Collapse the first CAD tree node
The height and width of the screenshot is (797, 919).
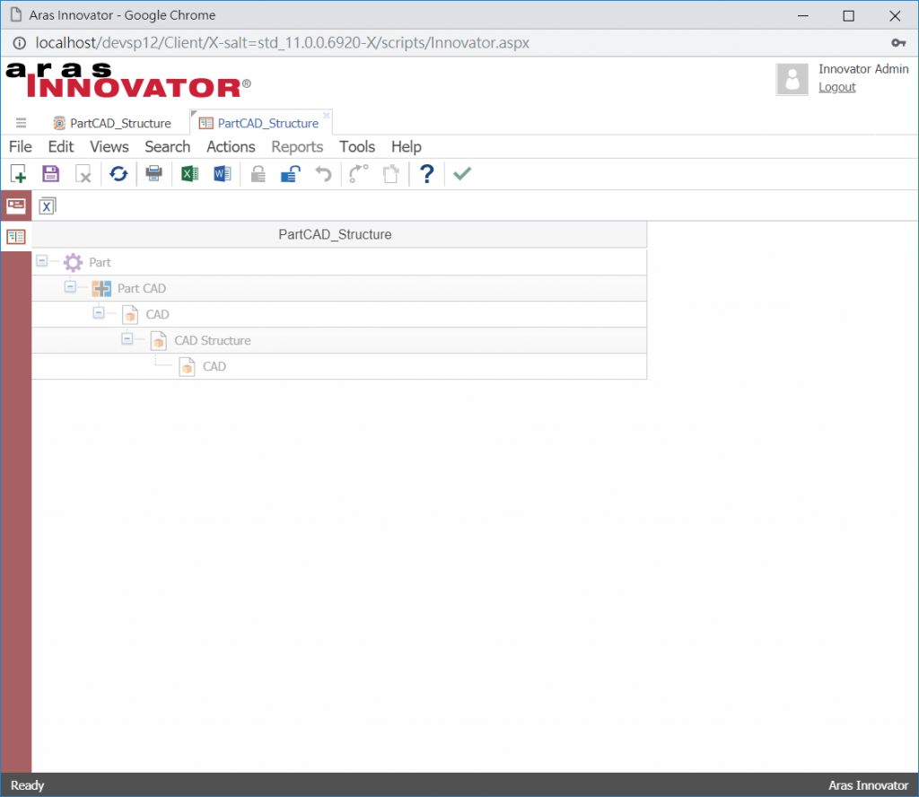pyautogui.click(x=99, y=312)
